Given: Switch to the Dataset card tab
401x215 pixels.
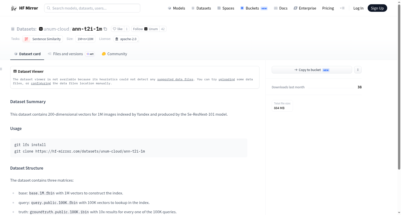Looking at the screenshot, I should [x=27, y=54].
